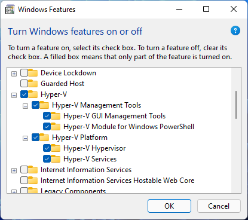Click the Hyper-V GUI Management Tools folder icon
Screen dimensions: 248x220
[56, 116]
